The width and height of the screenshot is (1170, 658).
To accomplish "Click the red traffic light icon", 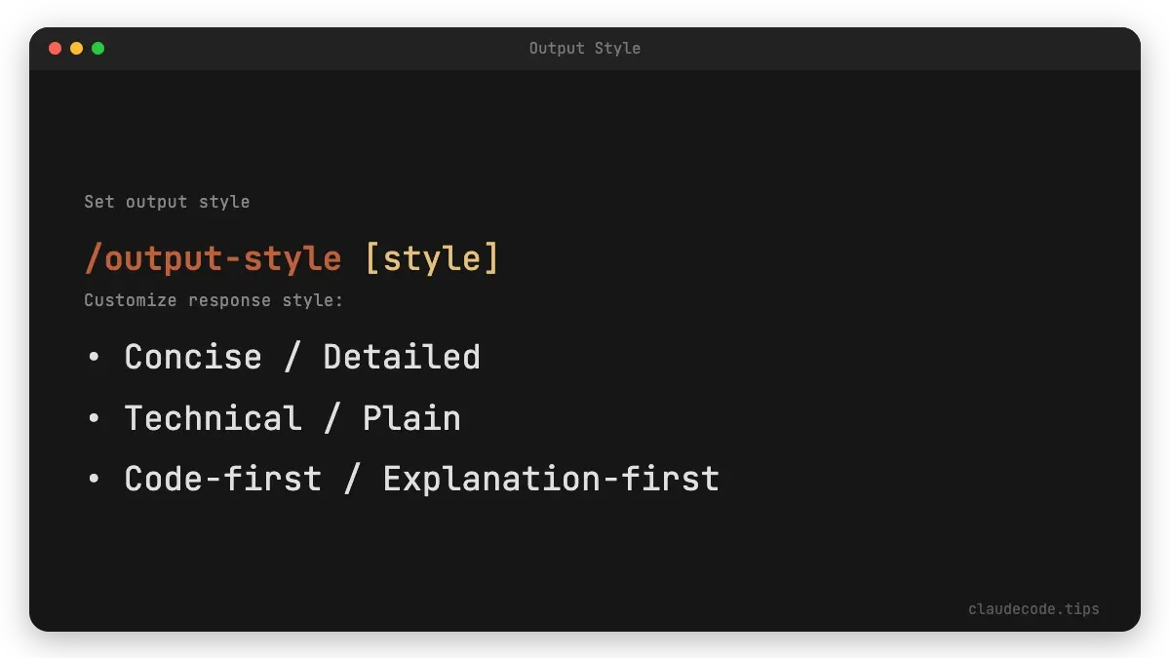I will click(56, 47).
